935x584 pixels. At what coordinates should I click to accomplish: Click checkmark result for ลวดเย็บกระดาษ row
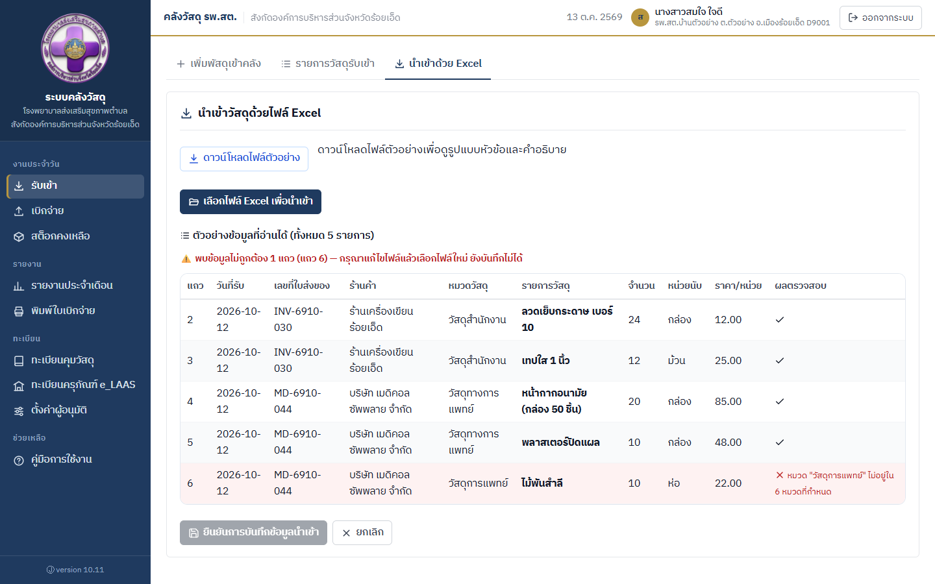(x=780, y=320)
